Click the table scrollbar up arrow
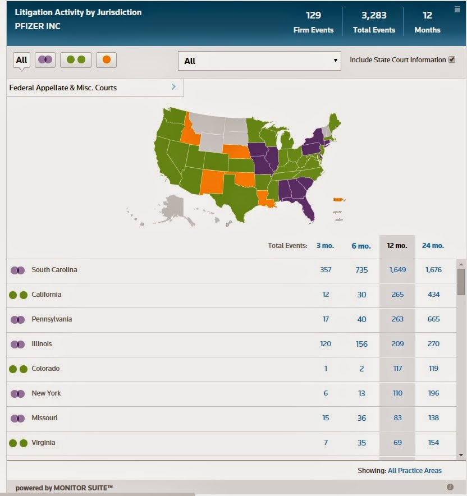This screenshot has height=496, width=467. pyautogui.click(x=461, y=264)
